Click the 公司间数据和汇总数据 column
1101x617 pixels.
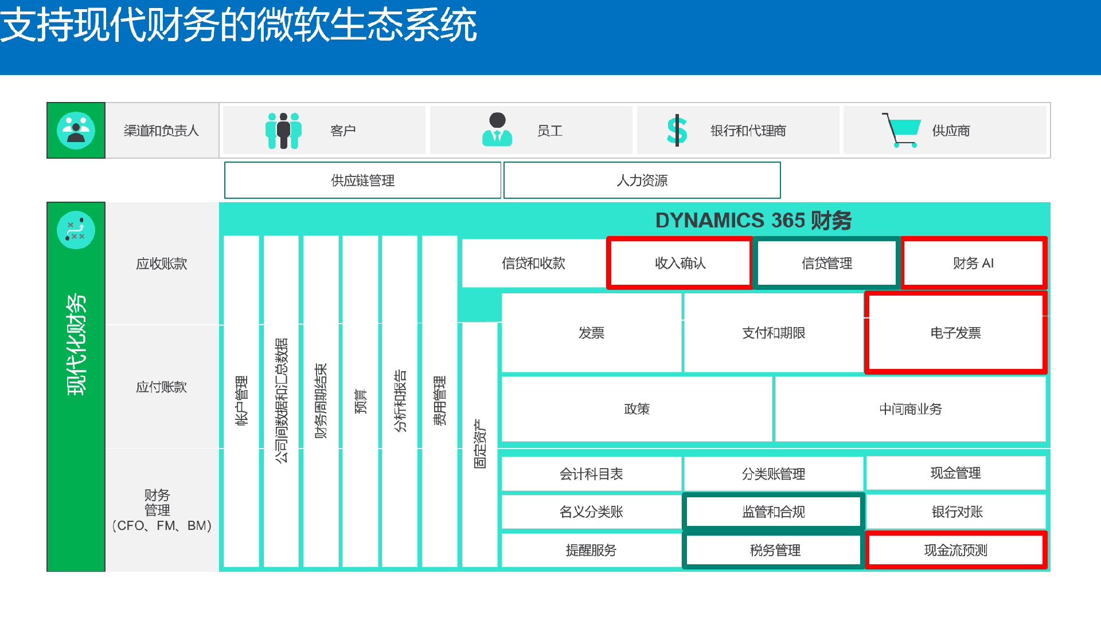point(281,401)
